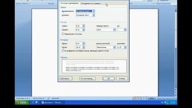Click the Основной текст level field
The width and height of the screenshot is (192, 108).
coord(84,15)
